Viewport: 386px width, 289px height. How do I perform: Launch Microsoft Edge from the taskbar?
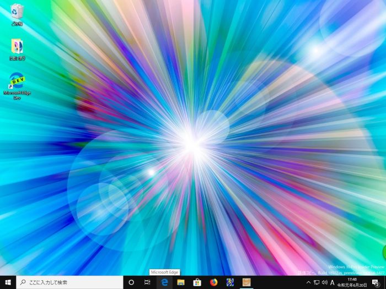(x=164, y=282)
